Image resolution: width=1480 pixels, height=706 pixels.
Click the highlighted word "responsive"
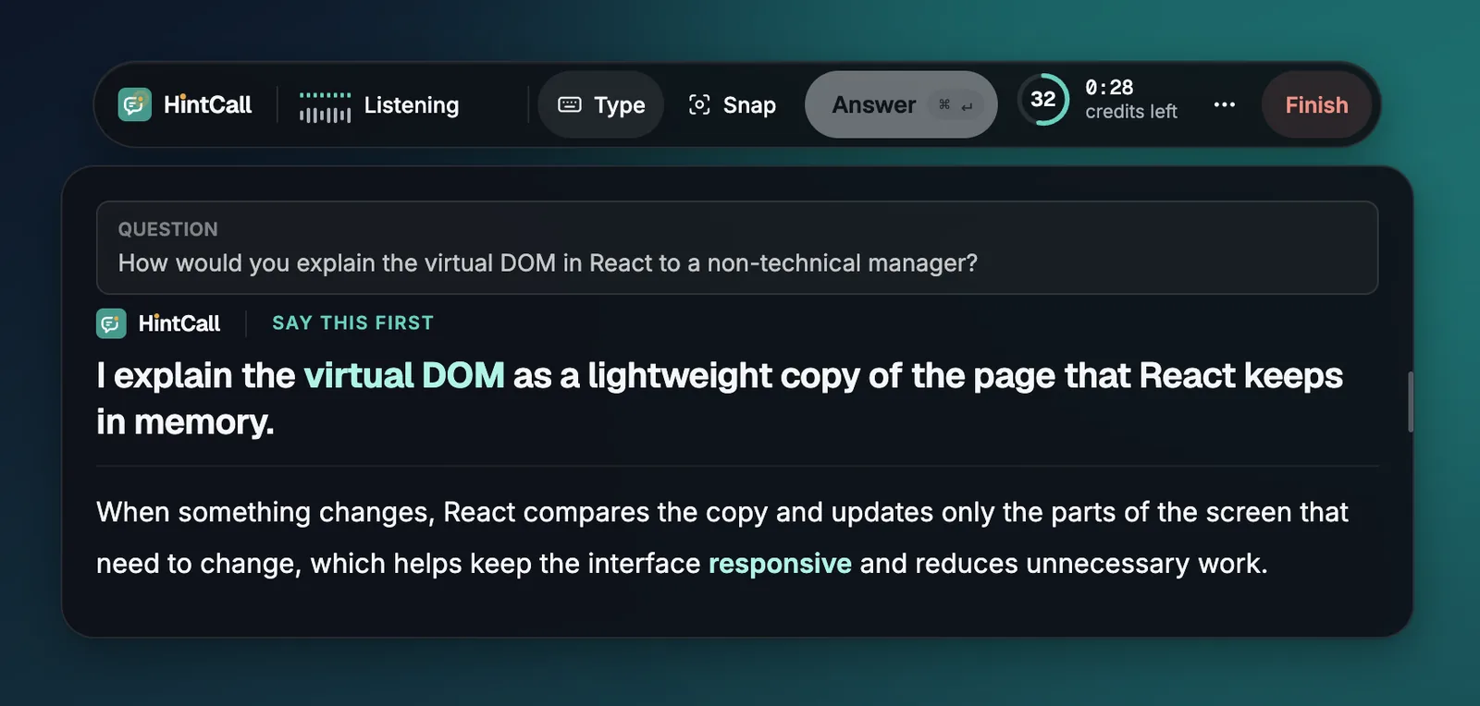point(780,564)
